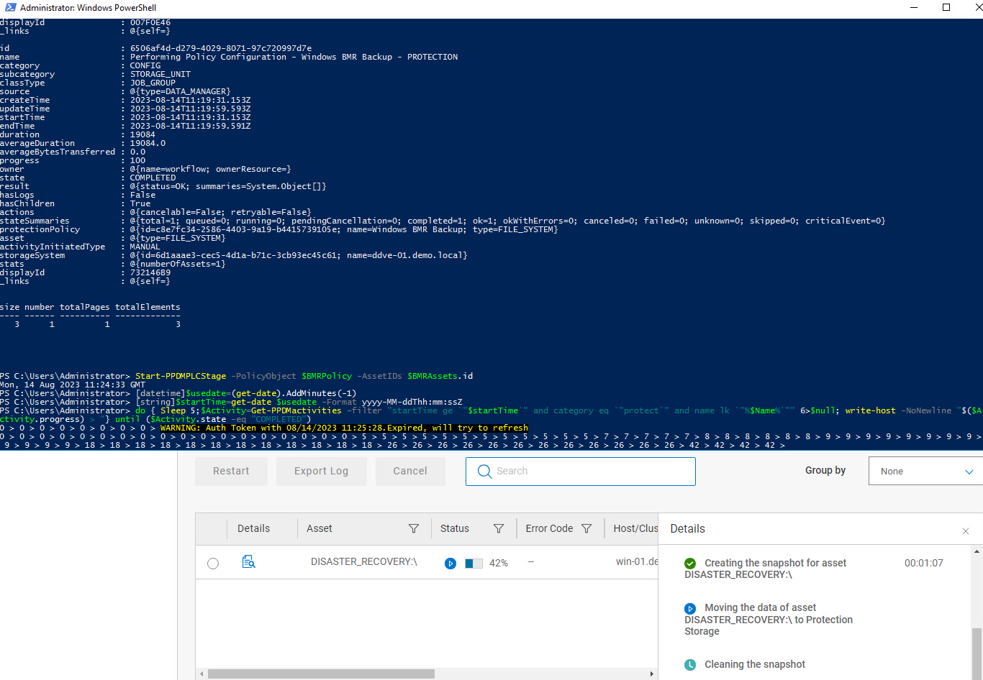Click the displayId 732146B9 line

[x=86, y=272]
